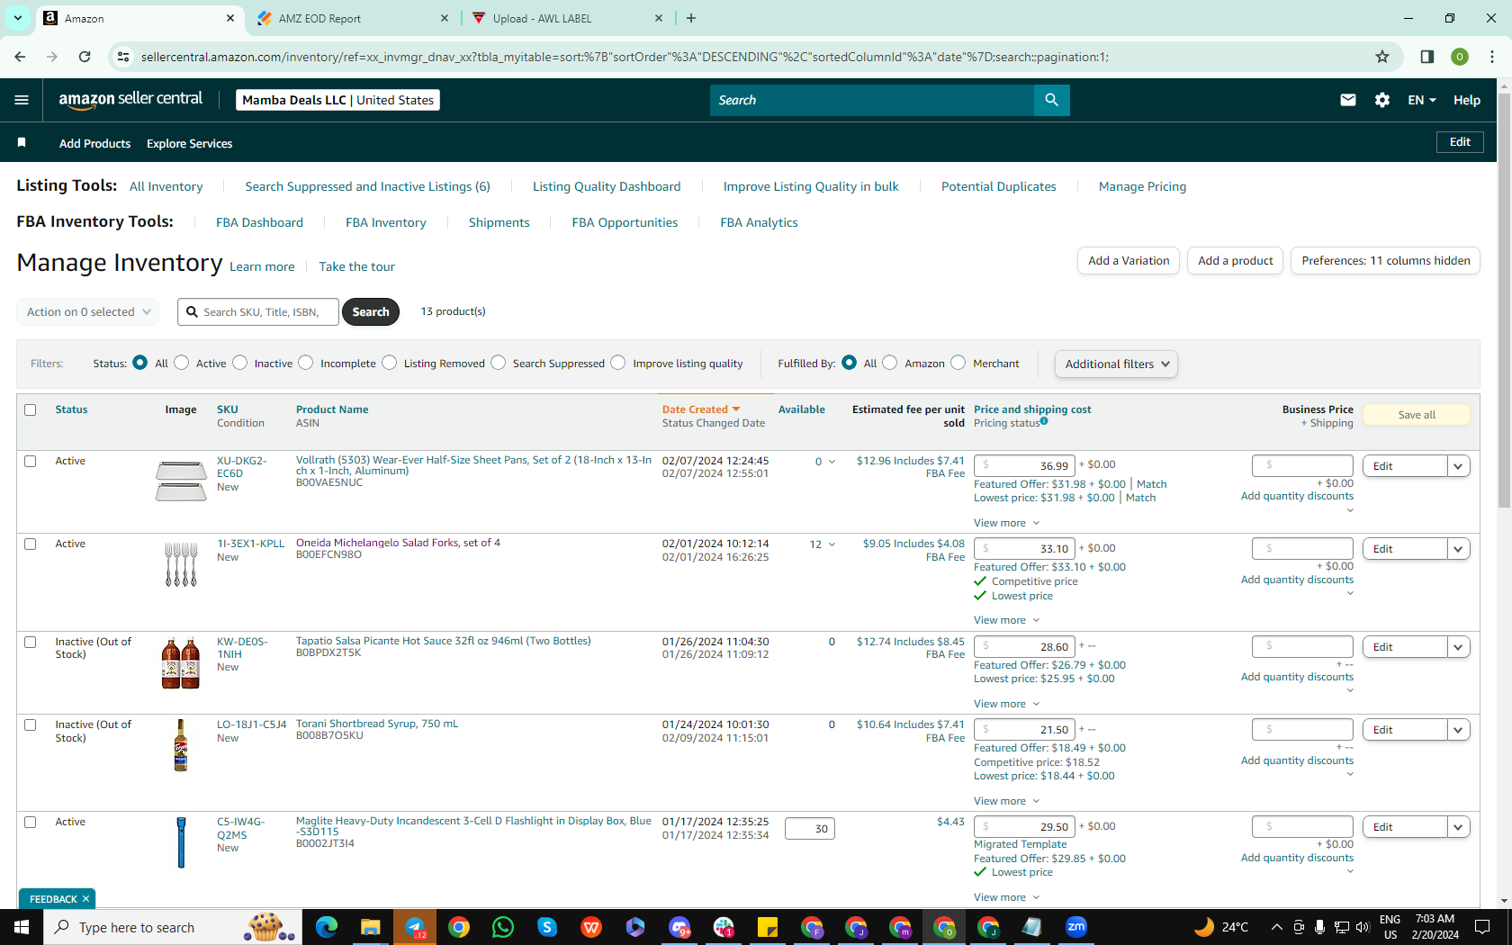The height and width of the screenshot is (945, 1512).
Task: Open a new browser tab
Action: point(690,18)
